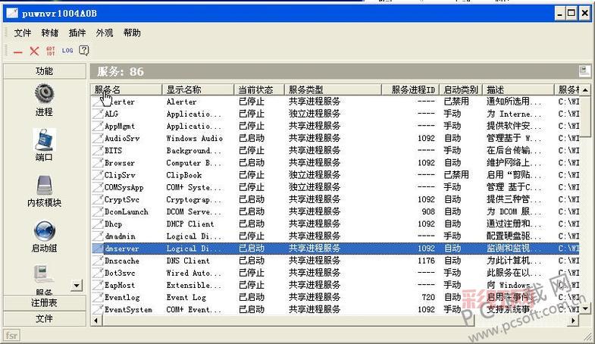Open the 端口 (Ports) sidebar icon
Screen dimensions: 595x344
pyautogui.click(x=44, y=139)
